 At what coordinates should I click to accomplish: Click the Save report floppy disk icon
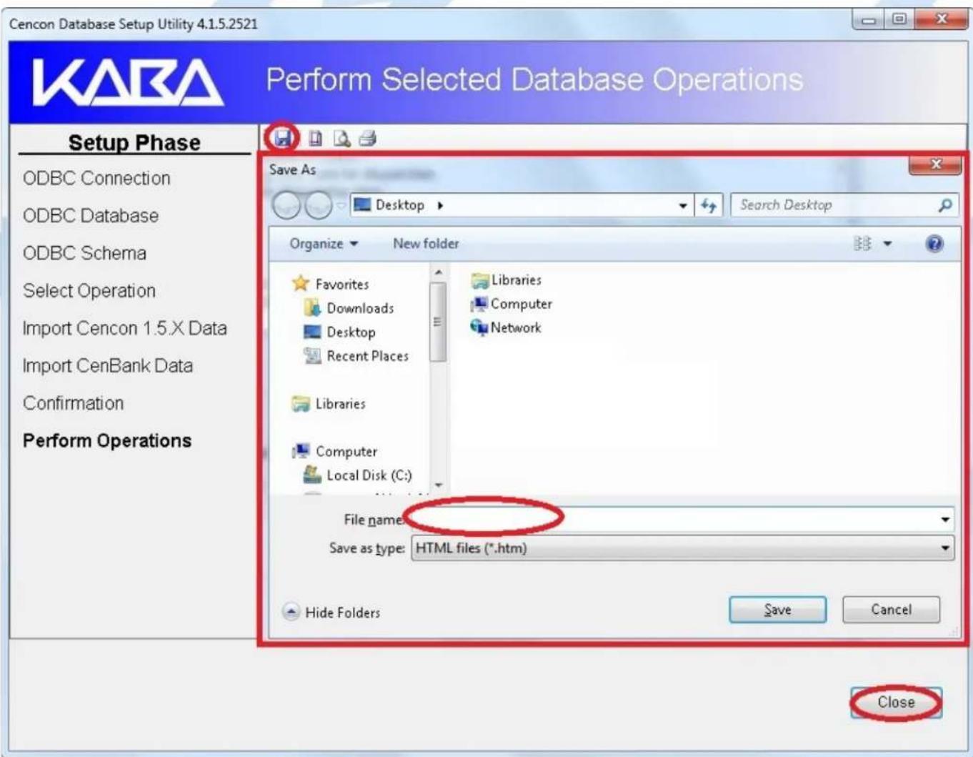click(x=283, y=137)
